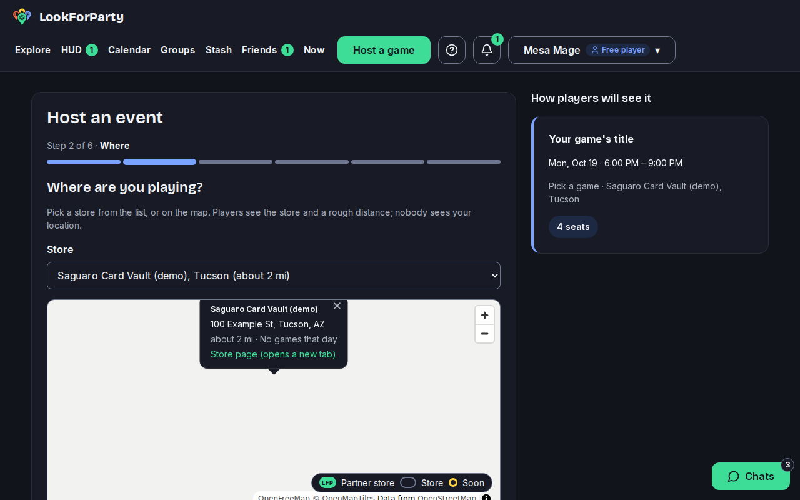Click the '100 Example St, Tucson, AZ' address
Viewport: 800px width, 500px height.
click(267, 324)
